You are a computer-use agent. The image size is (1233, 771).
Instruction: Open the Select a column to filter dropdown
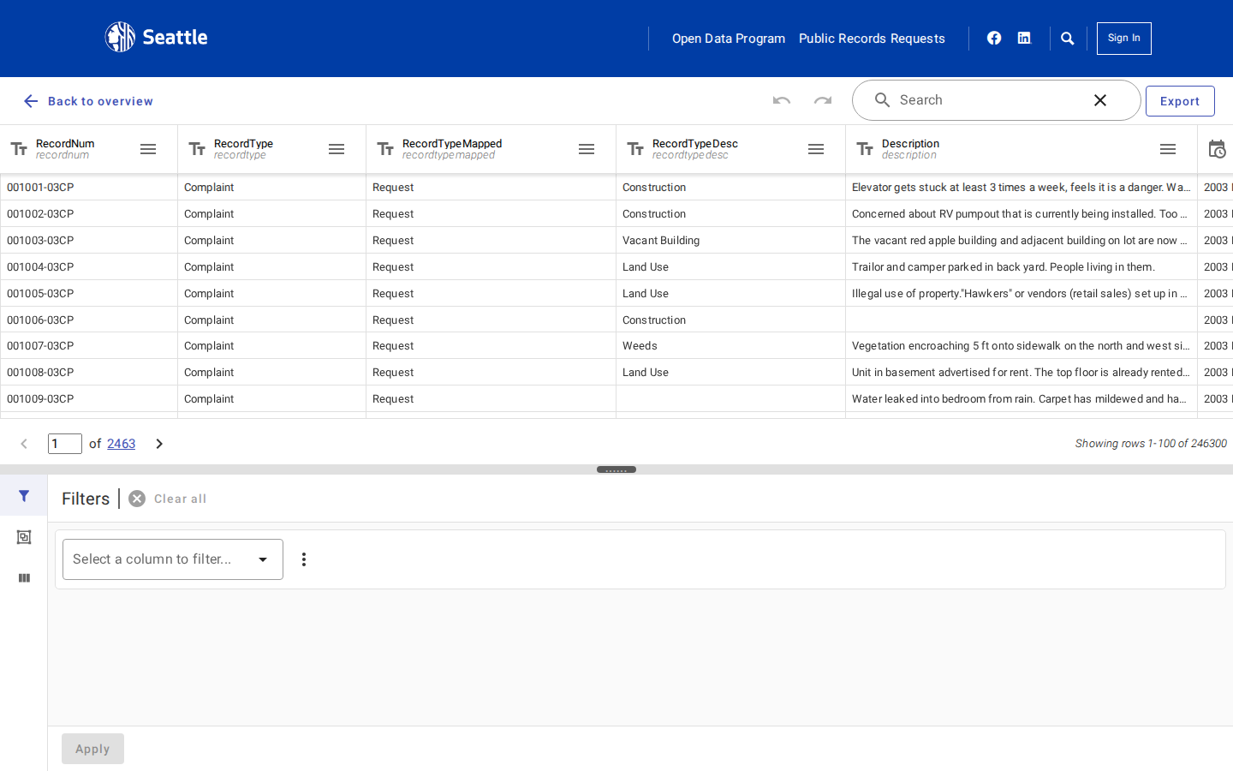(173, 559)
